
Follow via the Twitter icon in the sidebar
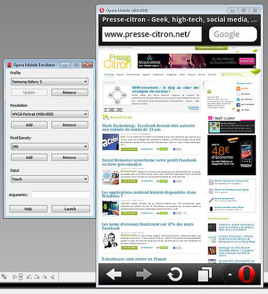(x=238, y=100)
